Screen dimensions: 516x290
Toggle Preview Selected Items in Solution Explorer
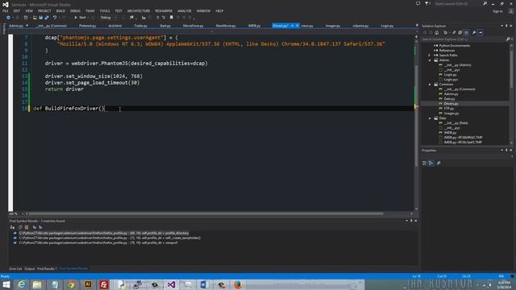click(x=481, y=32)
